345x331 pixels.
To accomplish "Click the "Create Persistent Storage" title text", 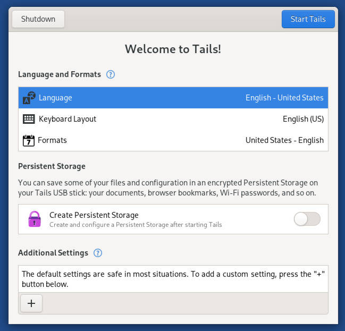I will click(94, 215).
